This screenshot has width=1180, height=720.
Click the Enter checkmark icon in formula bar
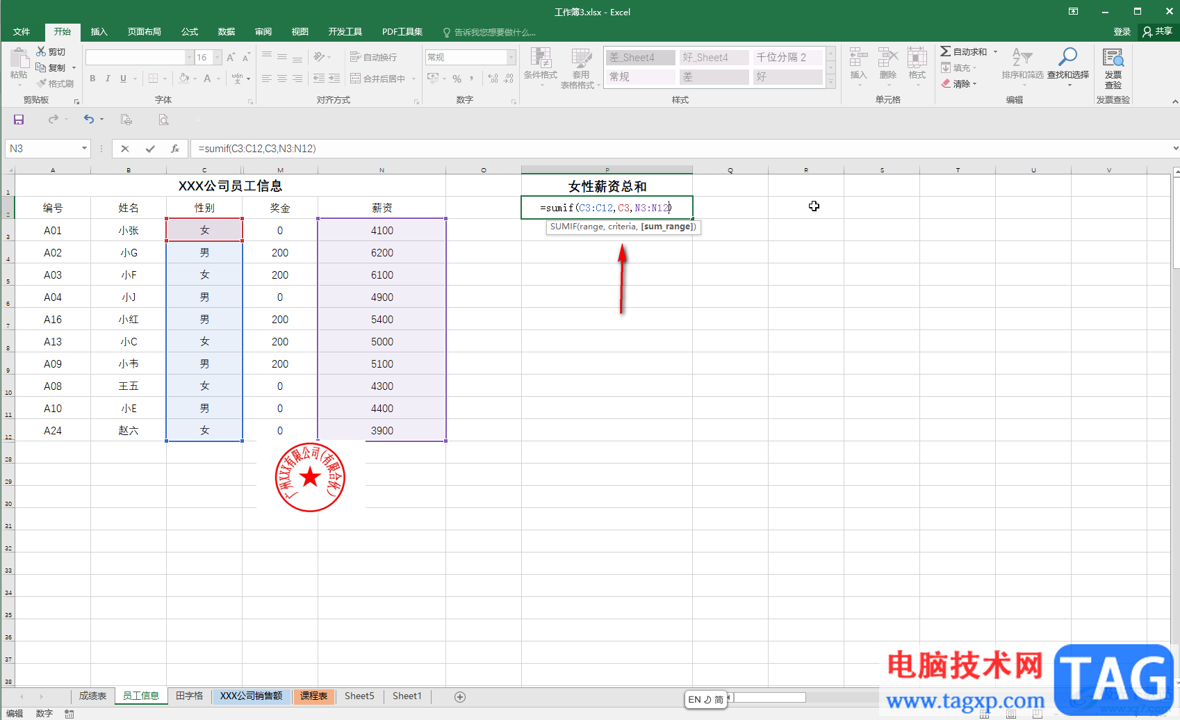tap(150, 148)
